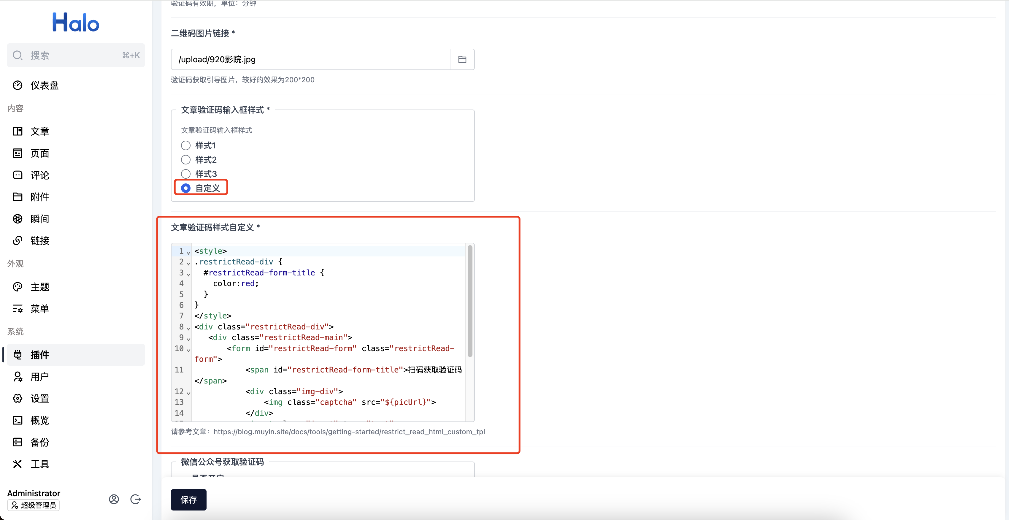The width and height of the screenshot is (1009, 520).
Task: Open 仪表盘 in sidebar
Action: point(76,85)
